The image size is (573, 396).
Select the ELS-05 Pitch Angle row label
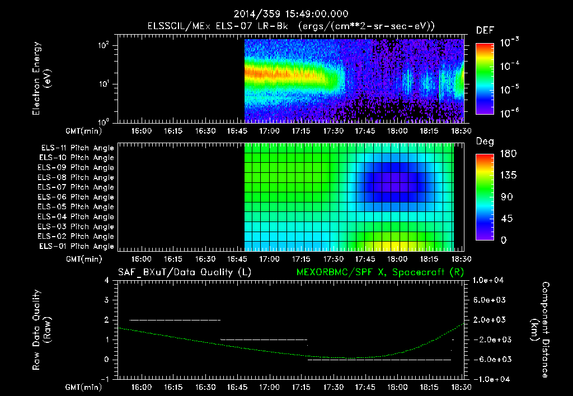coord(76,207)
